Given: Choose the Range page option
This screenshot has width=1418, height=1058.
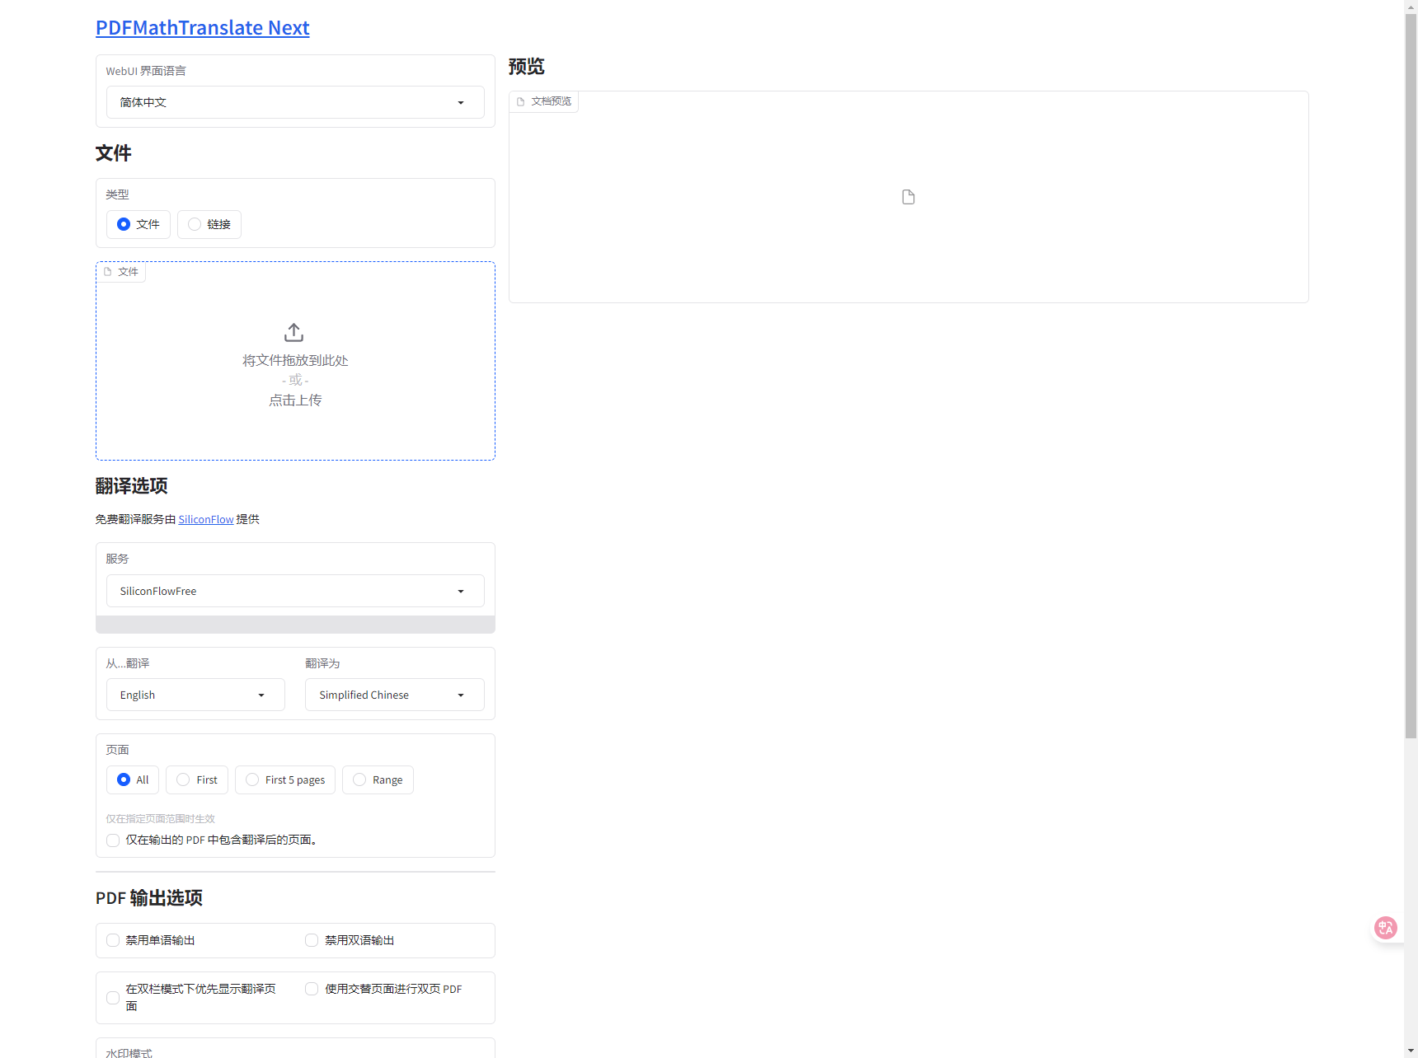Looking at the screenshot, I should pyautogui.click(x=360, y=779).
